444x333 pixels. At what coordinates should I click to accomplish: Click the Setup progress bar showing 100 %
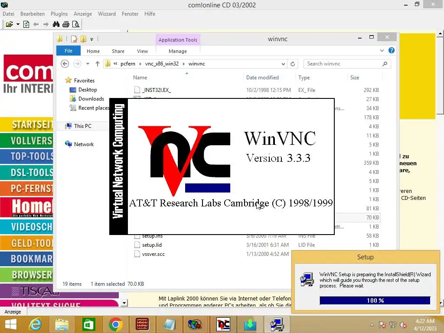point(375,300)
